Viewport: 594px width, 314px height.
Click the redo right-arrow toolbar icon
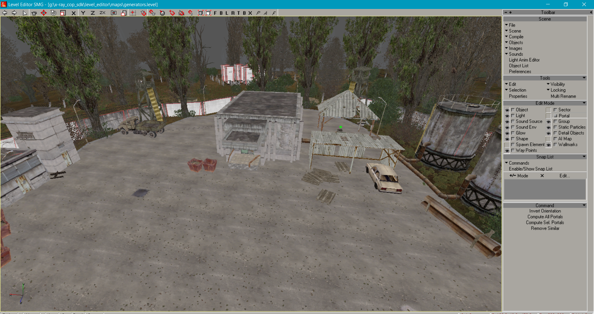click(14, 13)
